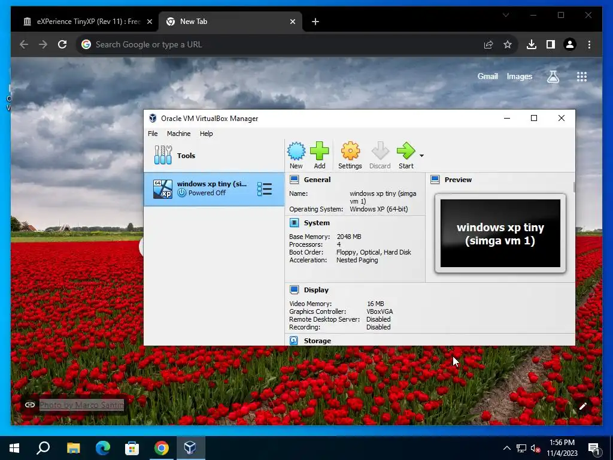
Task: Open Chrome downloads icon
Action: click(x=532, y=44)
